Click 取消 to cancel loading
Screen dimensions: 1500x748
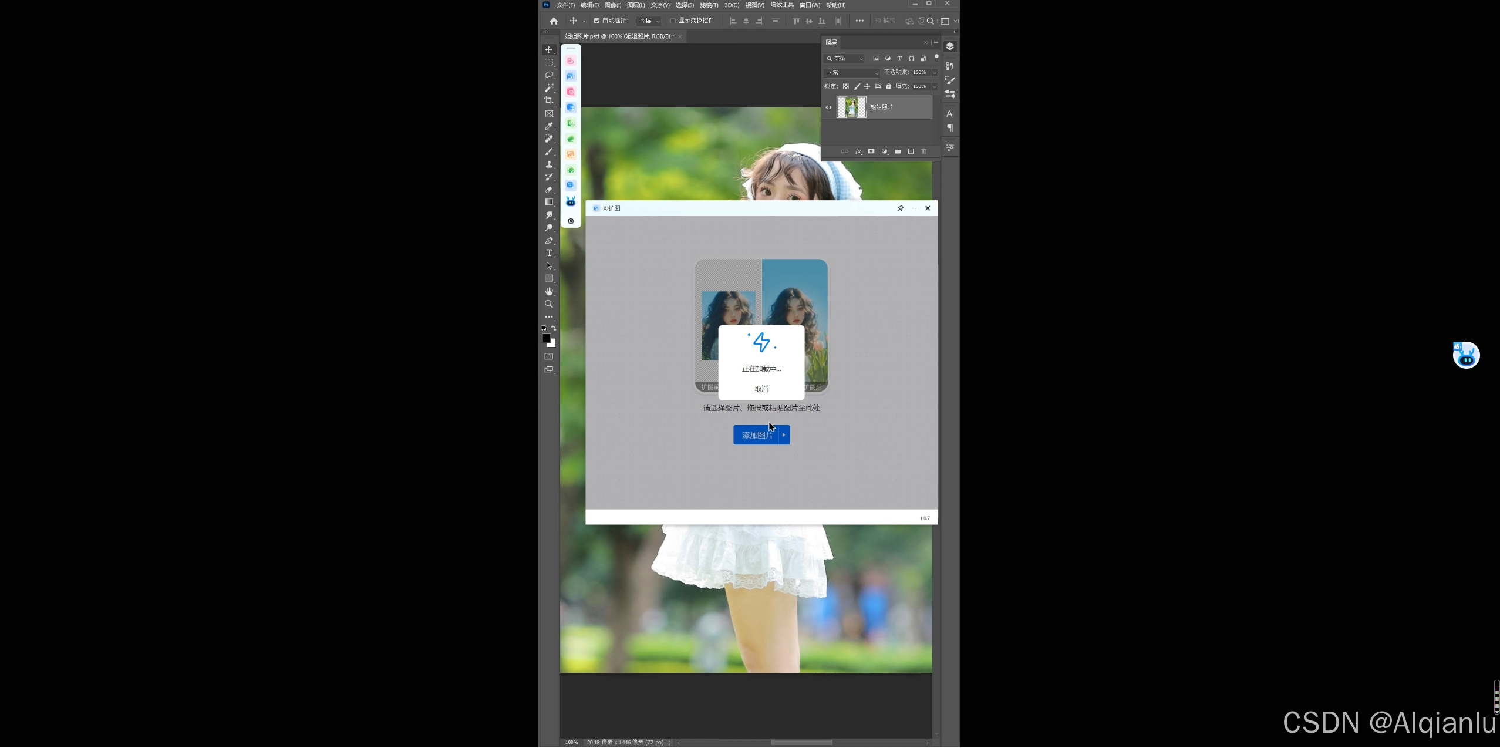pyautogui.click(x=761, y=389)
